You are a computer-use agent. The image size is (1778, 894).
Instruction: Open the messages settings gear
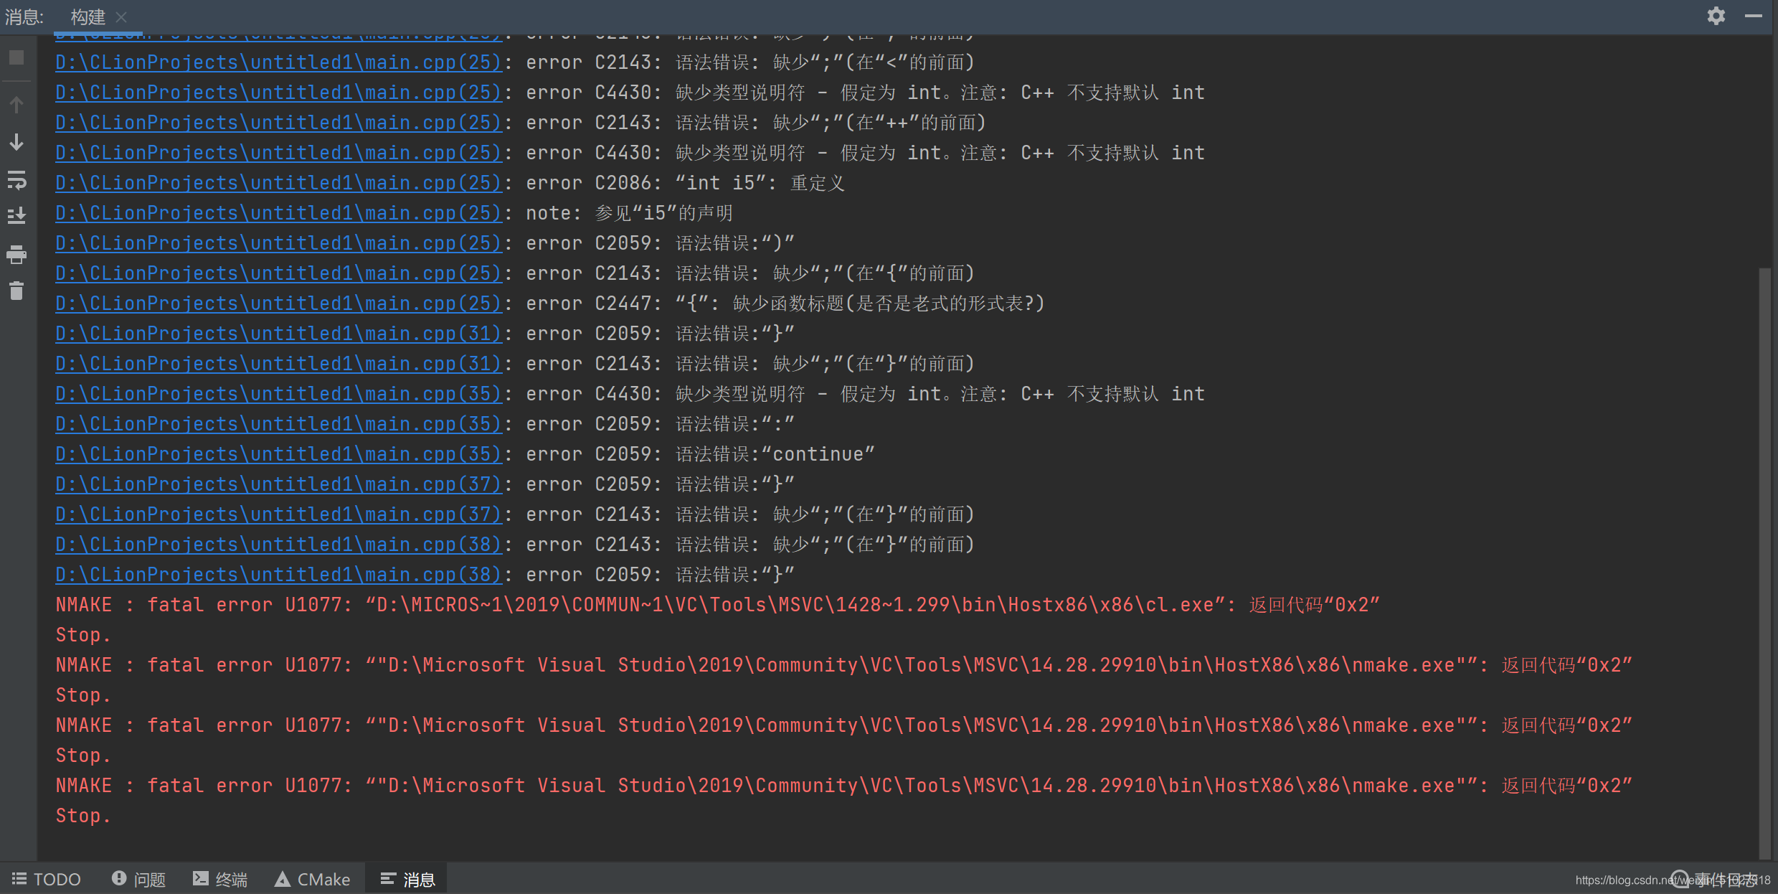tap(1716, 15)
